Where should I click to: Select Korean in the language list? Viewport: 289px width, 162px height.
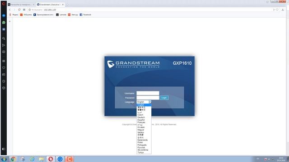click(x=144, y=137)
